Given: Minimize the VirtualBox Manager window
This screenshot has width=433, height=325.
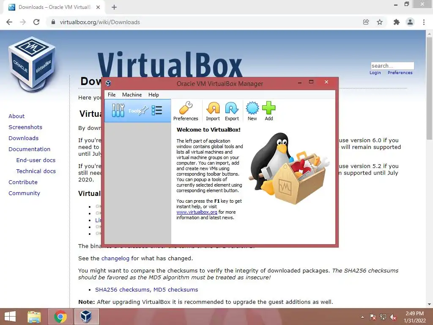Looking at the screenshot, I should click(300, 82).
